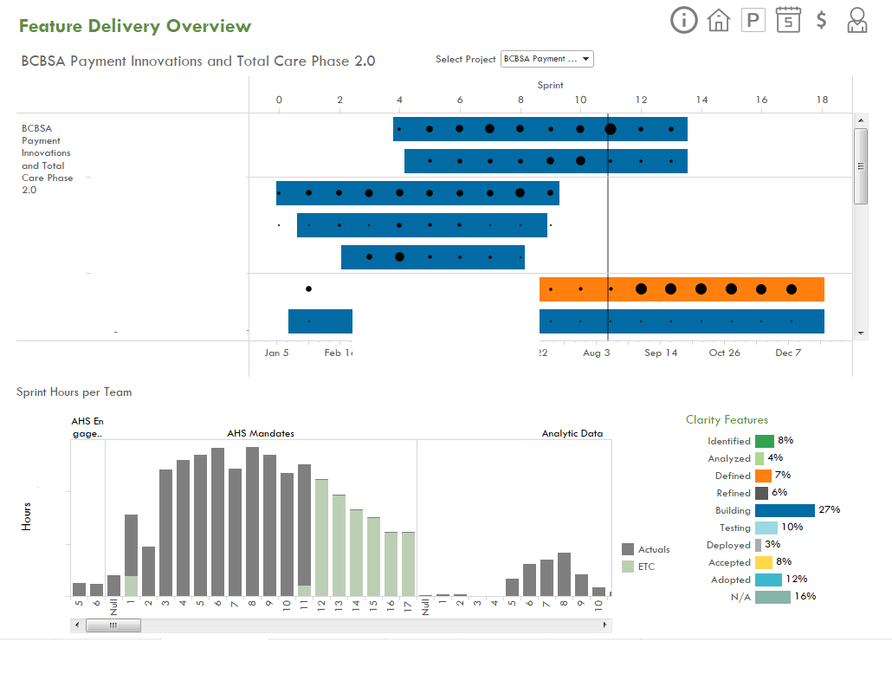
Task: Click the Gantt vertical scrollbar thumb
Action: (861, 166)
